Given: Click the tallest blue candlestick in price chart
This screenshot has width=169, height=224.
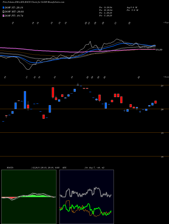Looking at the screenshot, I should click(25, 100).
